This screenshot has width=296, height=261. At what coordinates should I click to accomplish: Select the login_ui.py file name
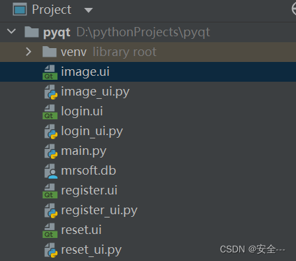point(92,132)
